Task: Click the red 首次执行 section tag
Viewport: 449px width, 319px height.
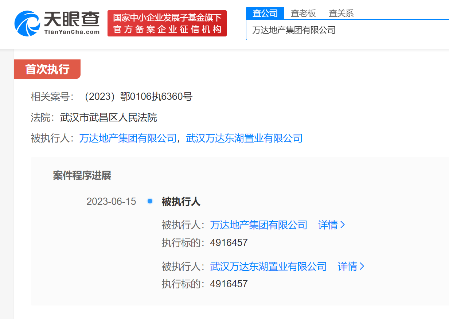Action: coord(47,69)
